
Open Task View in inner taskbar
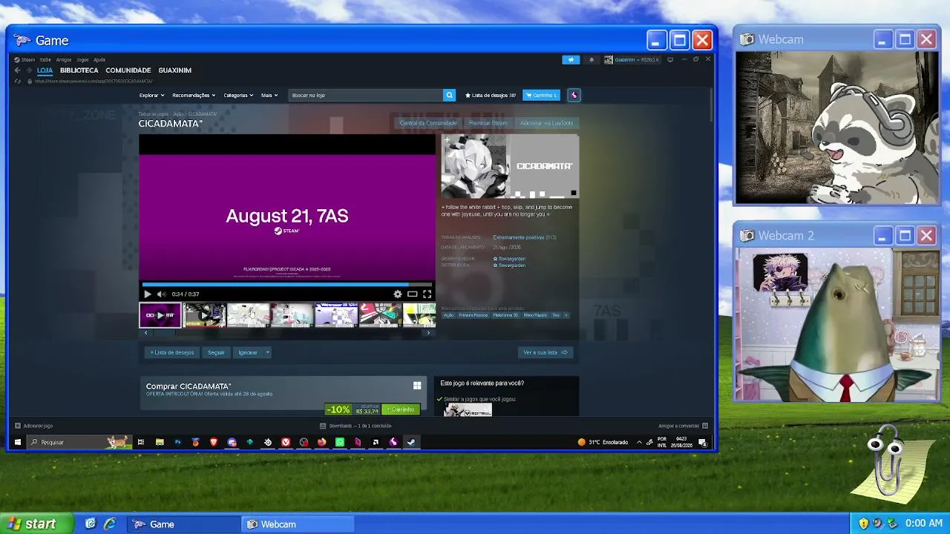point(140,442)
